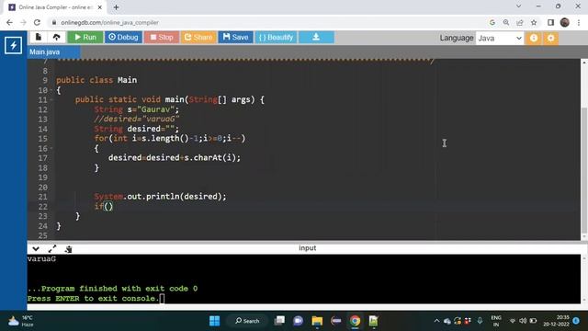
Task: Open the Chat app on taskbar
Action: click(298, 321)
